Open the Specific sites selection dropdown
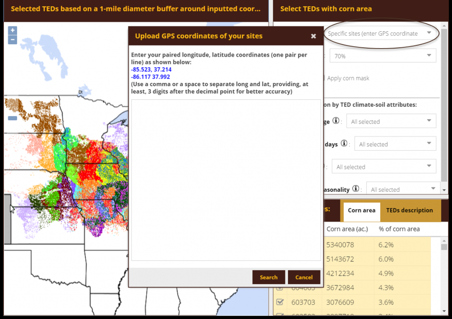 tap(380, 34)
